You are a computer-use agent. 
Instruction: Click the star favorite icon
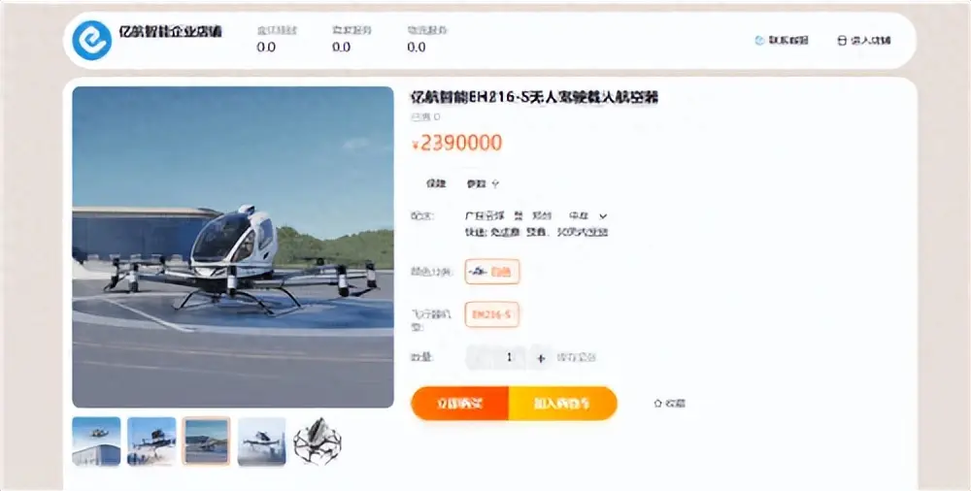pyautogui.click(x=657, y=403)
